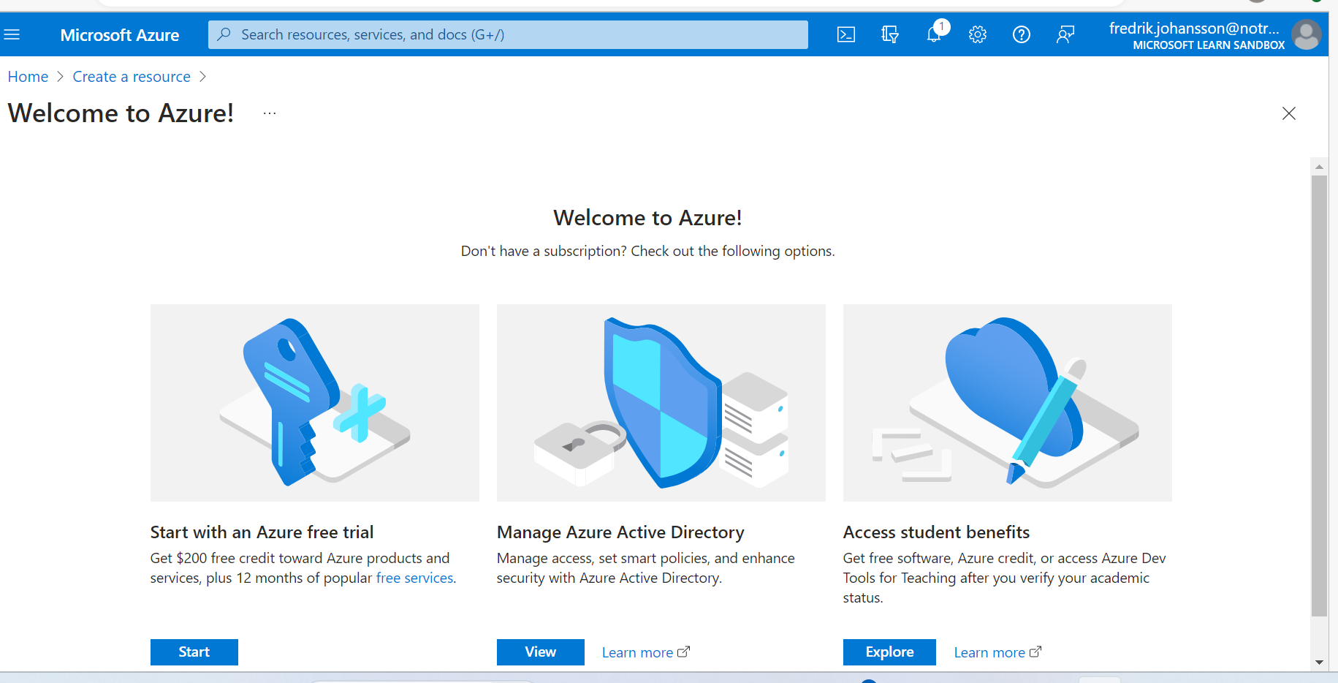Open the free services link
Viewport: 1338px width, 683px height.
[414, 578]
